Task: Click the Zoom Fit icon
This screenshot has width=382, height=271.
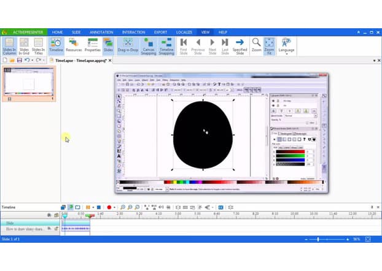Action: 270,45
